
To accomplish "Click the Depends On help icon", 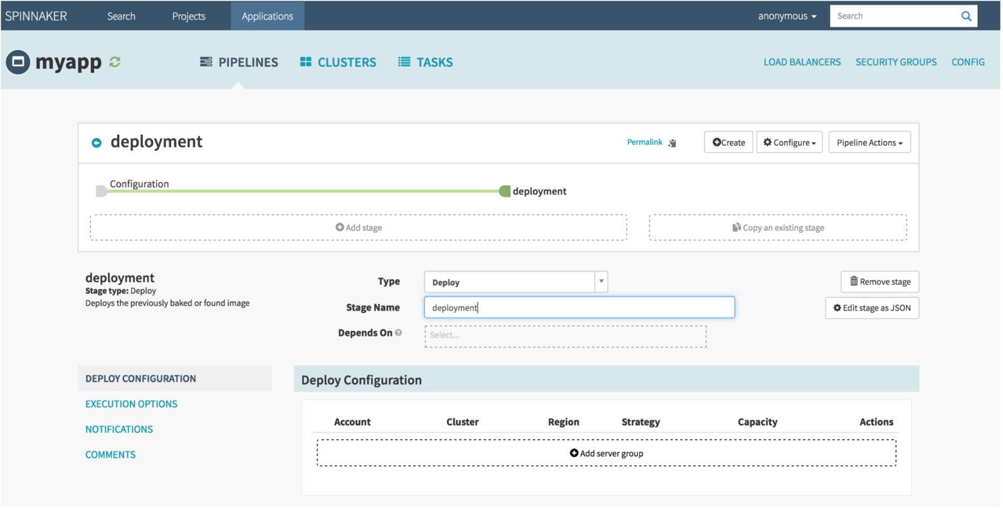I will point(399,333).
